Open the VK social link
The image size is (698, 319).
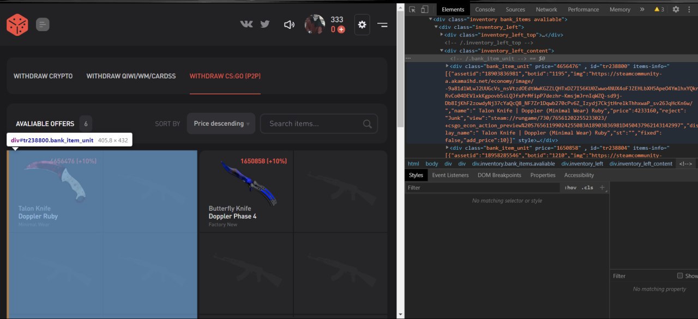tap(246, 24)
